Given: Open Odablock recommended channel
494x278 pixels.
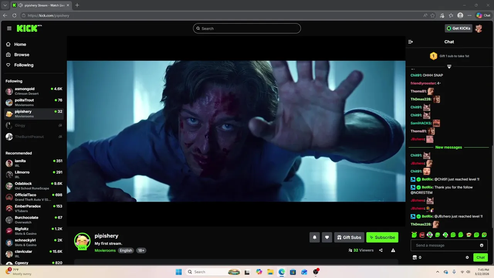Looking at the screenshot, I should [34, 186].
